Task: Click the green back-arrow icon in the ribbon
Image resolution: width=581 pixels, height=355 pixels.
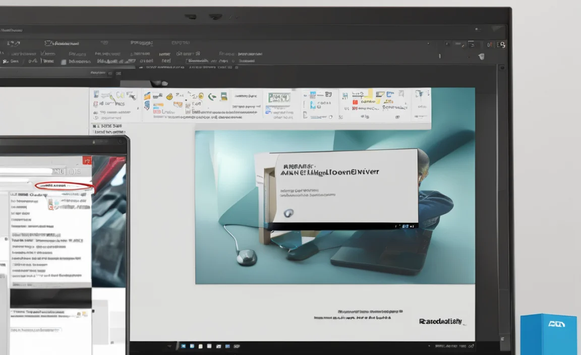Action: coord(212,96)
